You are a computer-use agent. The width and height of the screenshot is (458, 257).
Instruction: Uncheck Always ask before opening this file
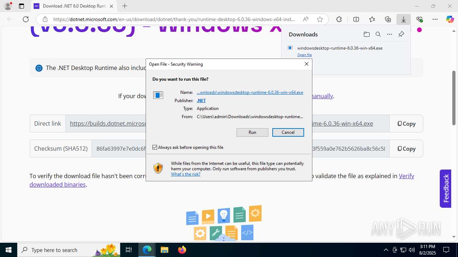[x=155, y=147]
